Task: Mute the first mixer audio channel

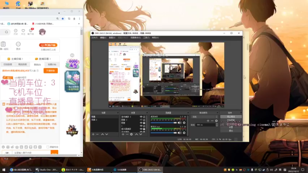Action: 179,123
